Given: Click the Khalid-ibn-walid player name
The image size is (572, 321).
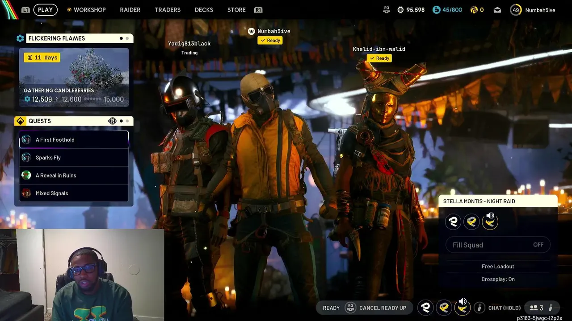Looking at the screenshot, I should coord(379,49).
